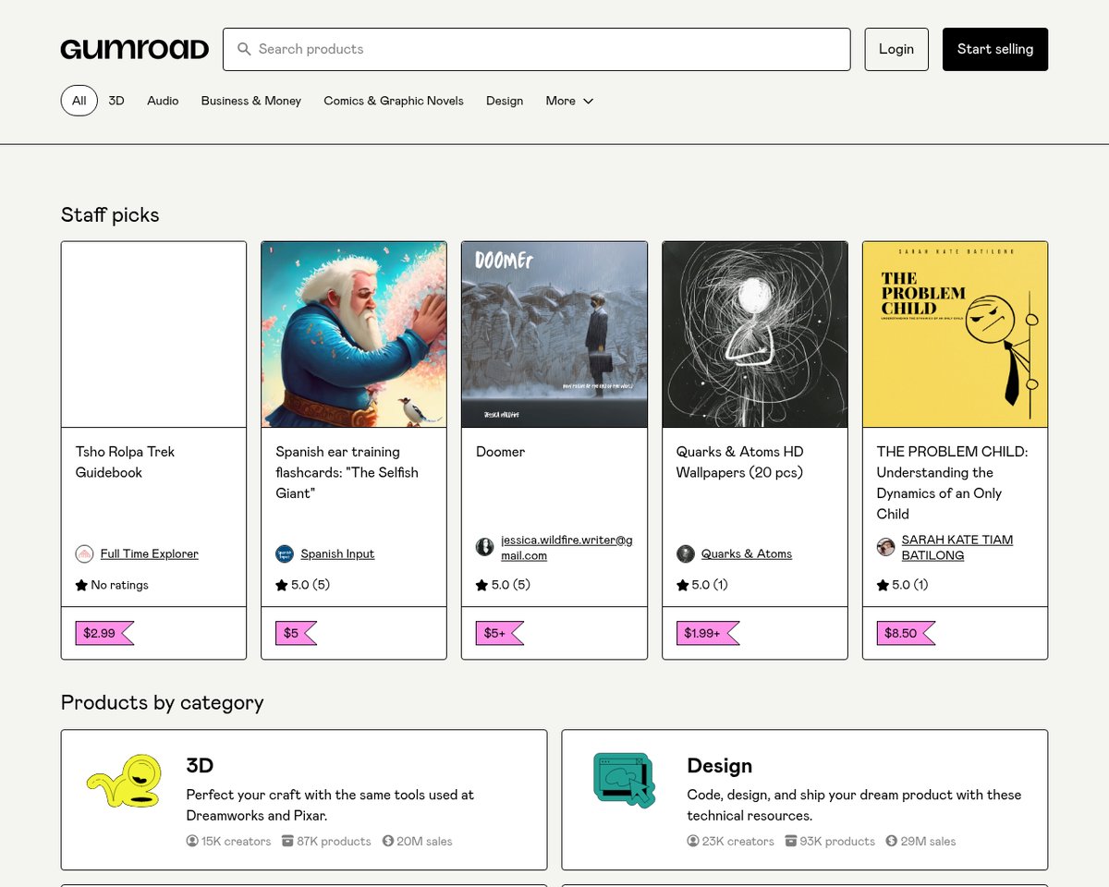Click 5.0 (1) rating on Problem Child
1109x887 pixels.
903,585
